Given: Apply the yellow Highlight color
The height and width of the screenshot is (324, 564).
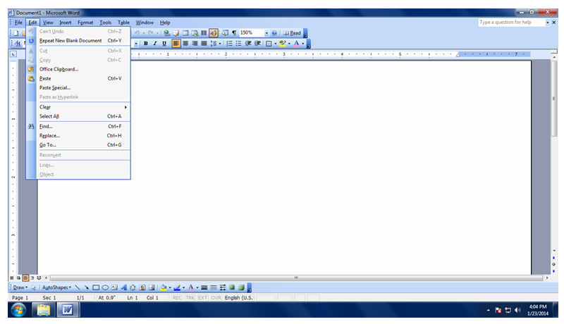Looking at the screenshot, I should pyautogui.click(x=283, y=44).
